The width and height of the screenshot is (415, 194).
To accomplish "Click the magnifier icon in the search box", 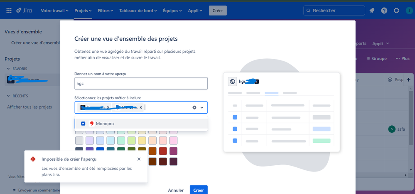I will 308,10.
